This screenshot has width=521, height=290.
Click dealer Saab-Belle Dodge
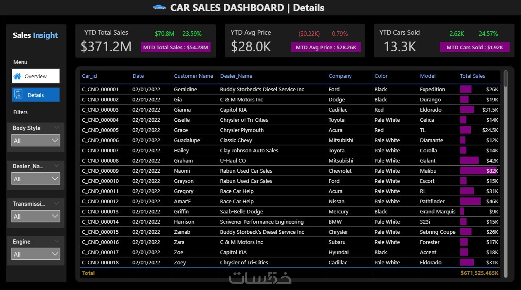(x=241, y=211)
